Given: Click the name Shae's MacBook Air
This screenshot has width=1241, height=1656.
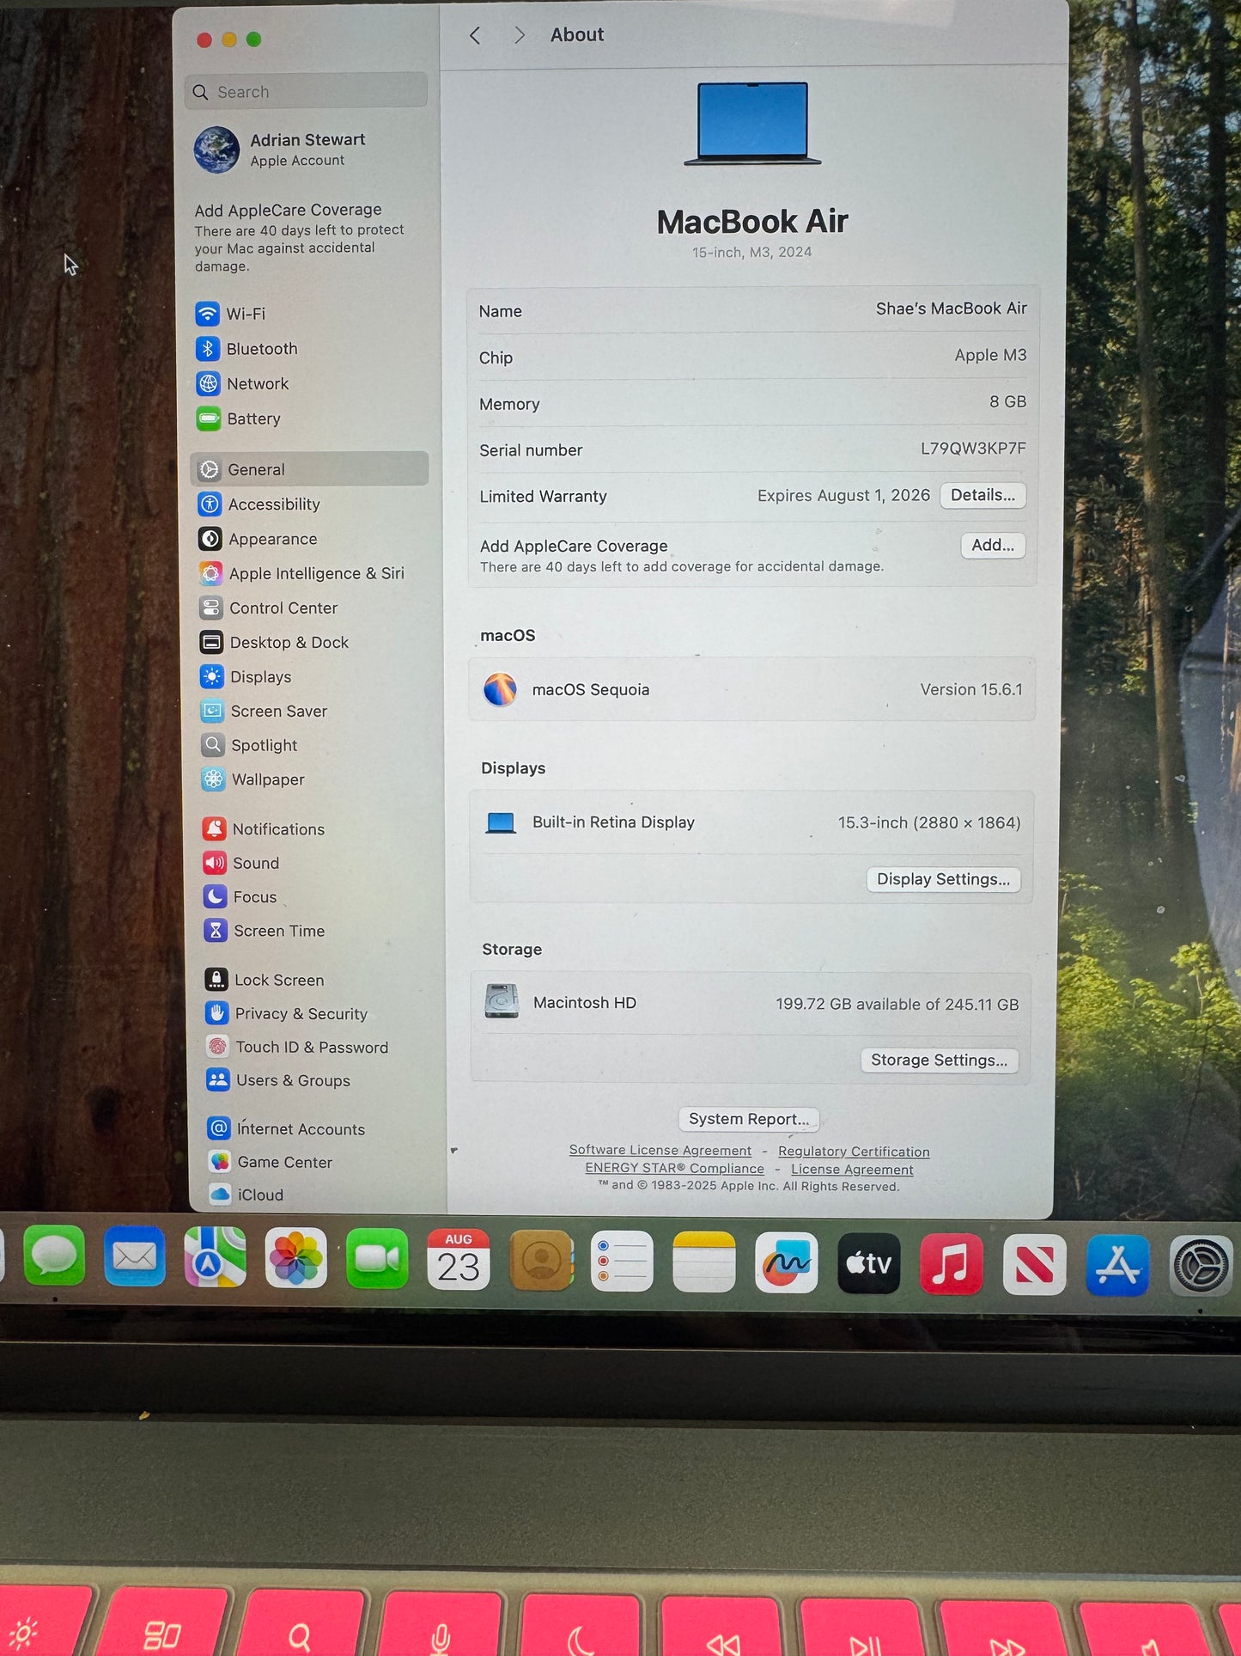Looking at the screenshot, I should coord(951,309).
